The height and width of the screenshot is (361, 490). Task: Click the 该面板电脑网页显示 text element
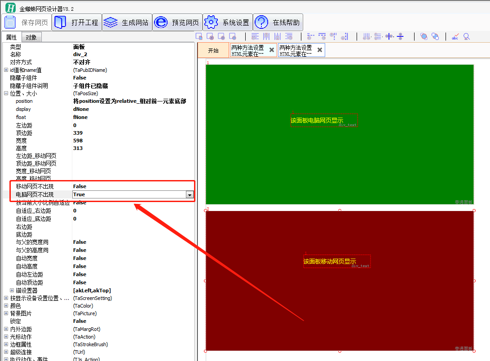324,120
